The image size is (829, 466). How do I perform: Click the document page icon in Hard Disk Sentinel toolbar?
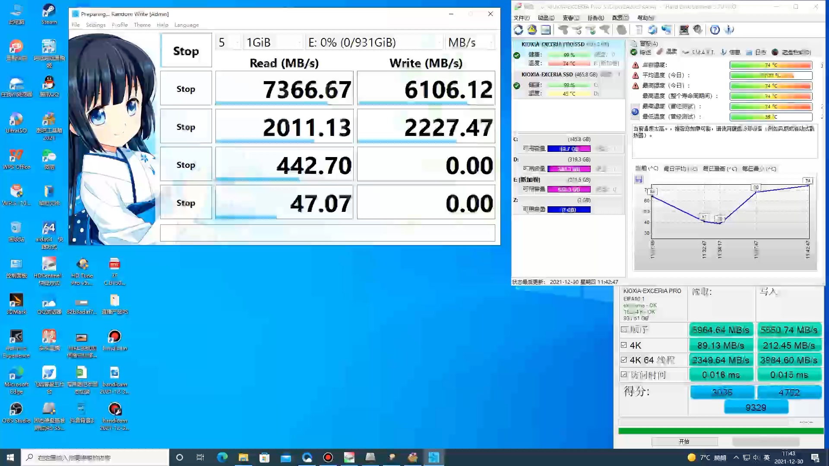click(639, 30)
